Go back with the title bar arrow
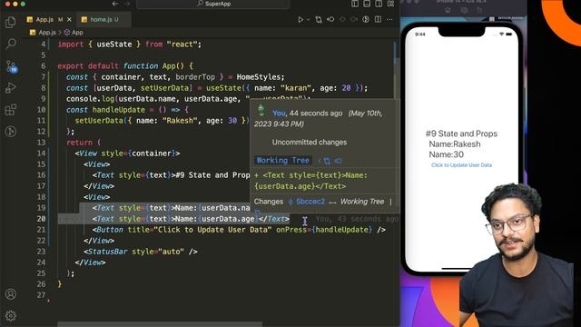 coord(115,4)
